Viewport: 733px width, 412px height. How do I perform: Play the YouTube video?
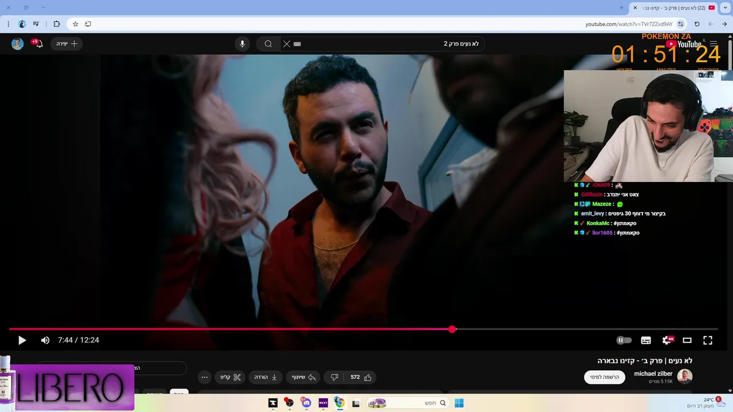22,340
